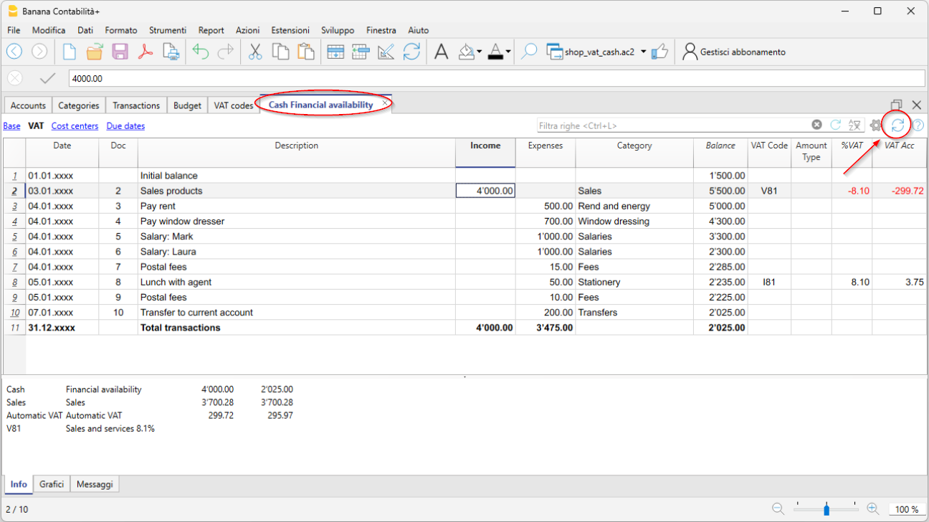This screenshot has width=929, height=522.
Task: Export to PDF using the toolbar icon
Action: pos(146,52)
